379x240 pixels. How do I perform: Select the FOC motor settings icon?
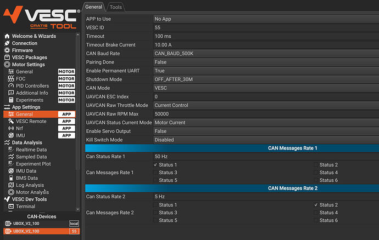coord(11,79)
